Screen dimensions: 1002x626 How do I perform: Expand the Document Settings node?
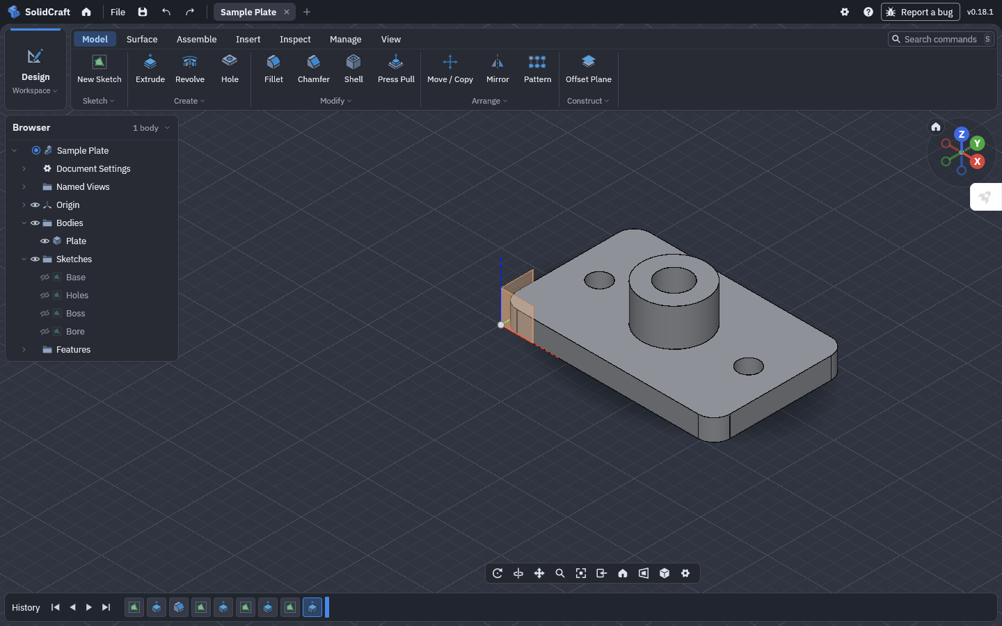click(24, 169)
